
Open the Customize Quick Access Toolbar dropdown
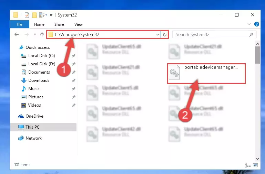coord(51,15)
